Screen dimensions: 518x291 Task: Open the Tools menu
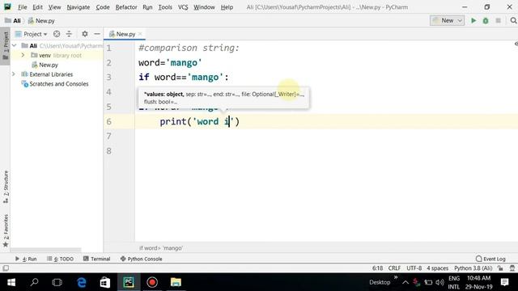pos(165,7)
